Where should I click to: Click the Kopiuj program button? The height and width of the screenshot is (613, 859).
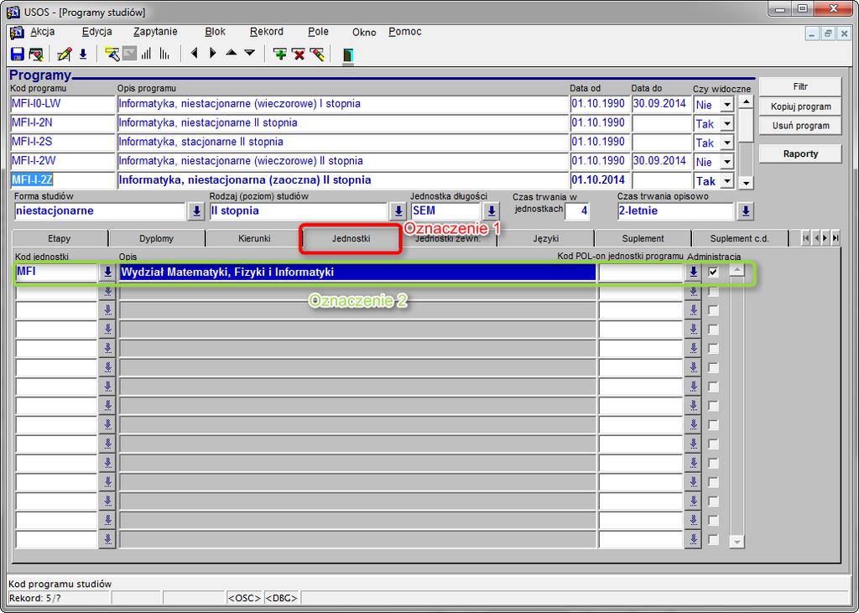(x=800, y=106)
